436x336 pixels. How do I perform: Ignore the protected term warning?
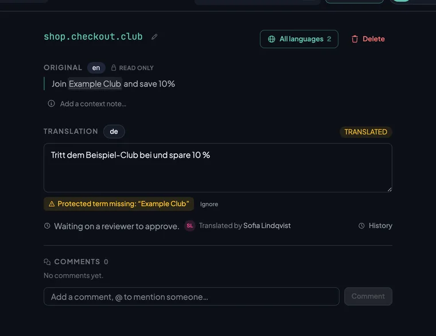click(209, 204)
